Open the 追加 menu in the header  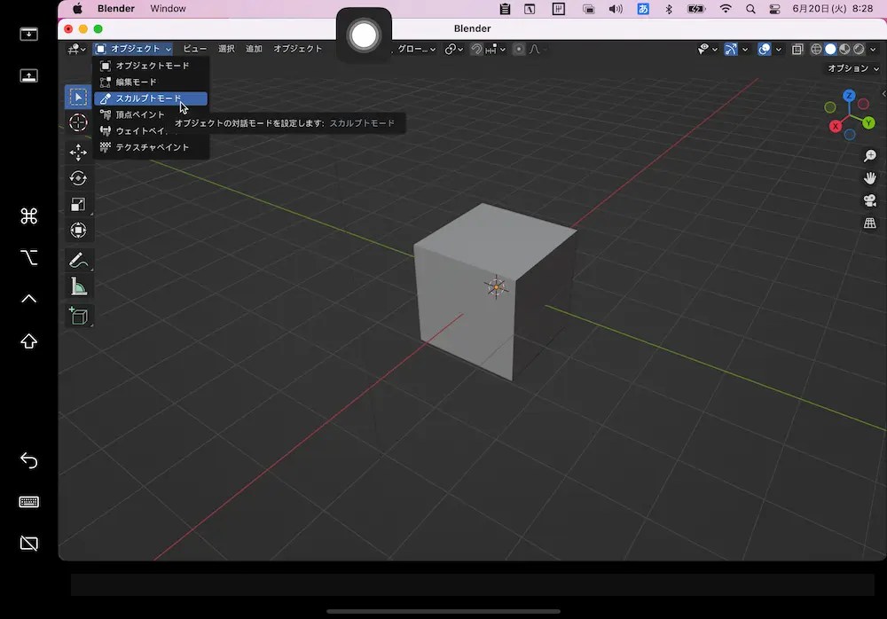click(253, 49)
